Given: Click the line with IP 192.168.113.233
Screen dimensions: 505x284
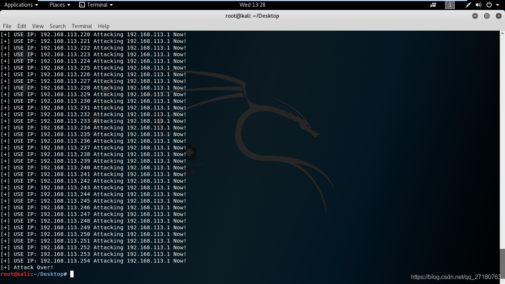Looking at the screenshot, I should click(x=94, y=121).
